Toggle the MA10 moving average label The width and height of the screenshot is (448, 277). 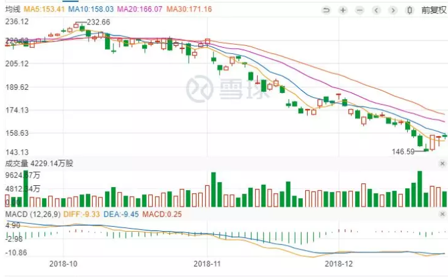pos(89,10)
